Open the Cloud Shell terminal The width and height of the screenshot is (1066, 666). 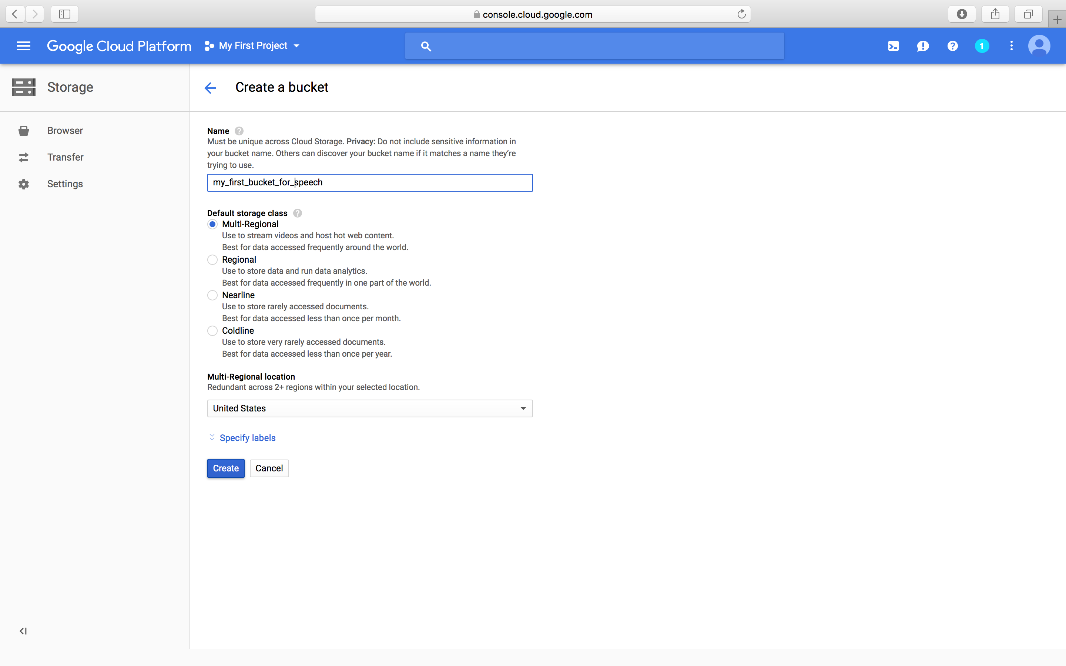893,46
